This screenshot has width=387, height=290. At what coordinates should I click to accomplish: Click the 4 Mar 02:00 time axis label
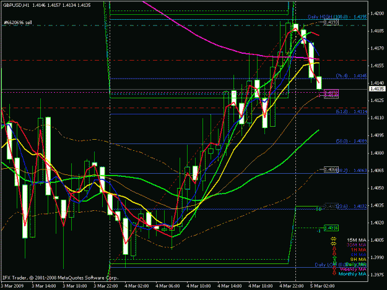point(136,286)
